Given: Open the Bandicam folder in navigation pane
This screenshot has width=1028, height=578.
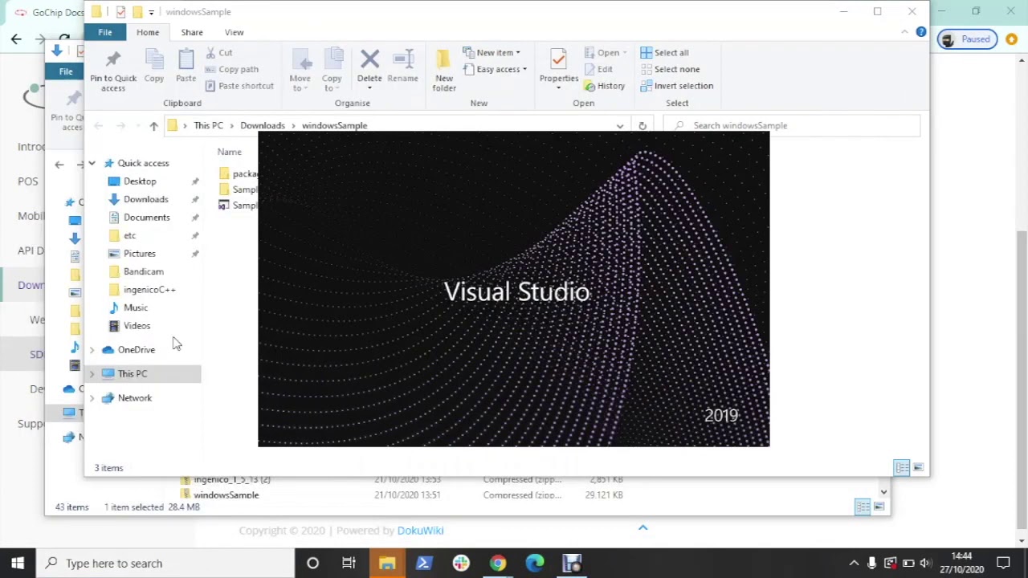Looking at the screenshot, I should [x=143, y=271].
